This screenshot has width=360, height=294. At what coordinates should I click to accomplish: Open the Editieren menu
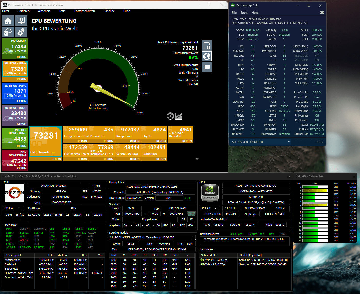pyautogui.click(x=24, y=11)
